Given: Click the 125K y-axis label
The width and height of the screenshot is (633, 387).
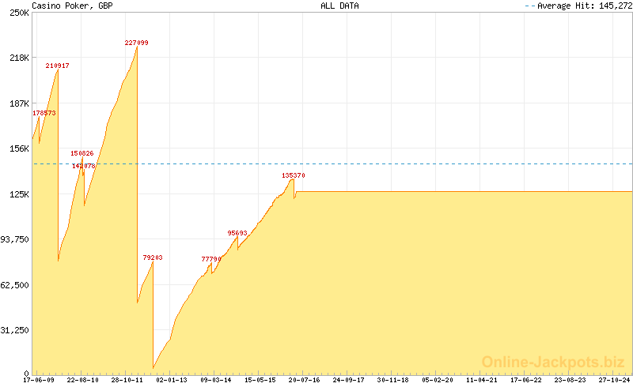Looking at the screenshot, I should point(19,194).
